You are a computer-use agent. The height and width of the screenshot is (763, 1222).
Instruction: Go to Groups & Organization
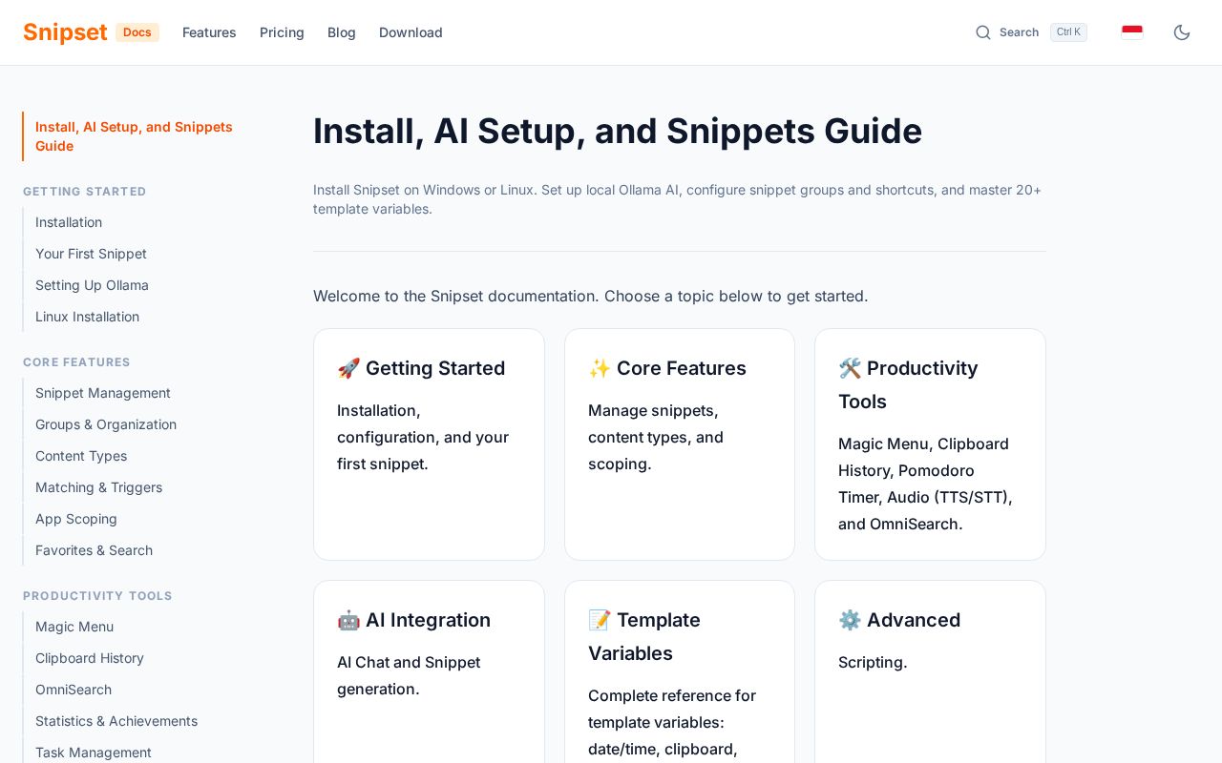tap(106, 424)
